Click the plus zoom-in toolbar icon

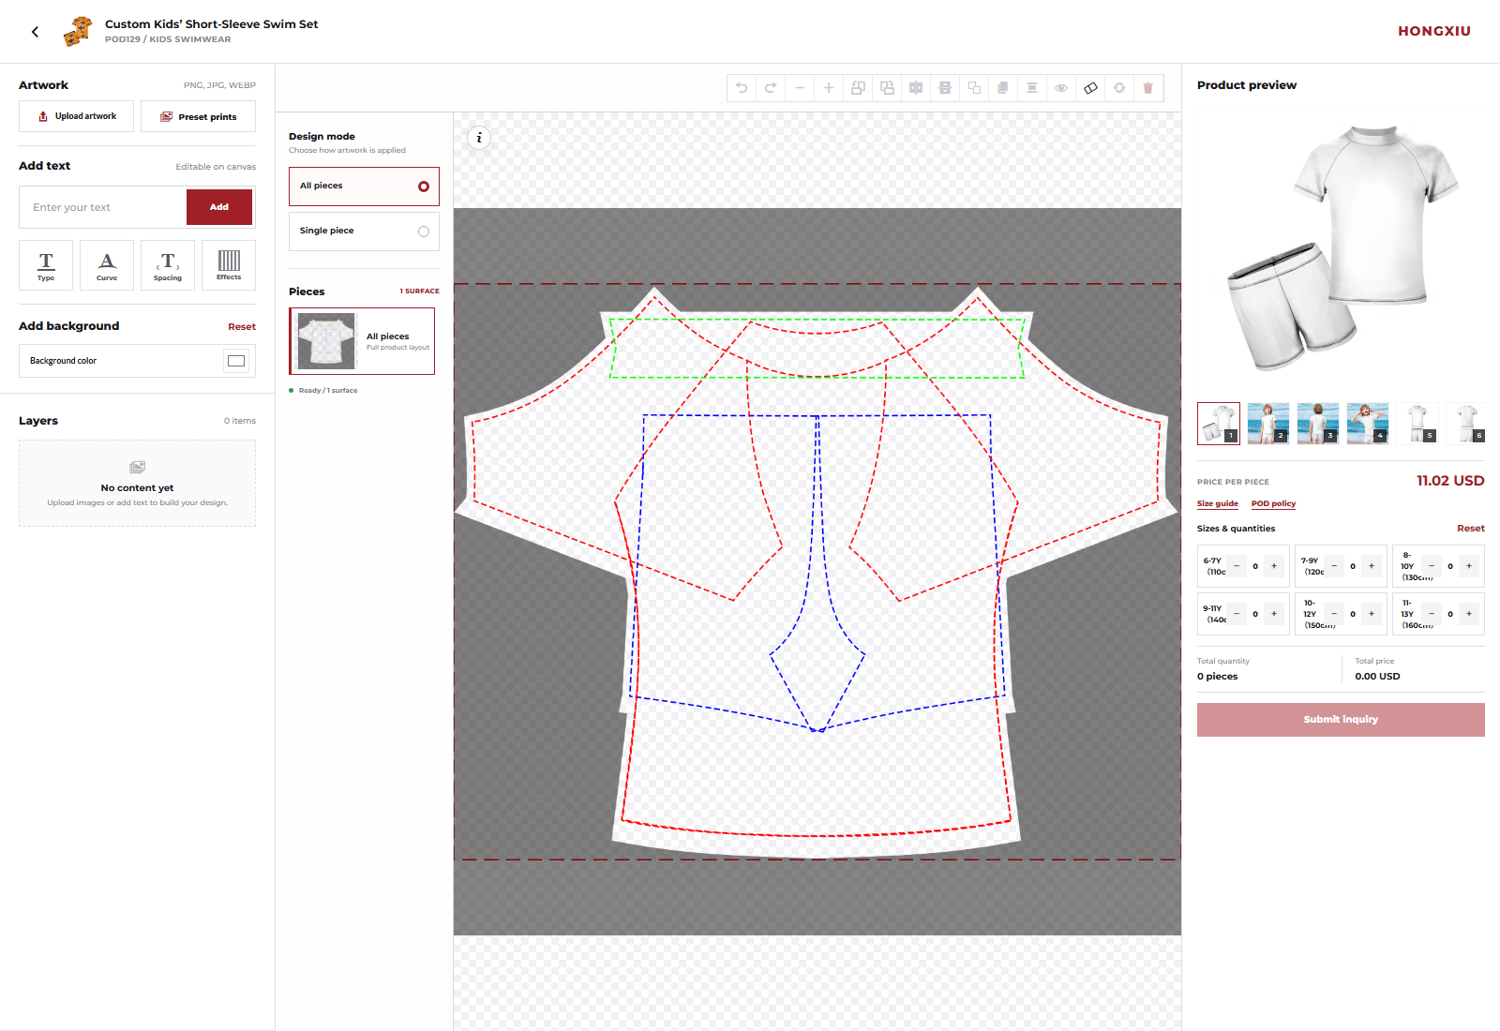829,88
